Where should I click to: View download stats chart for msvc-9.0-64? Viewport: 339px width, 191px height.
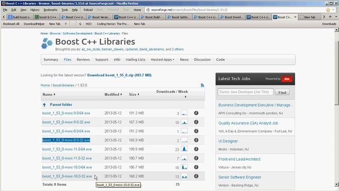pos(184,113)
